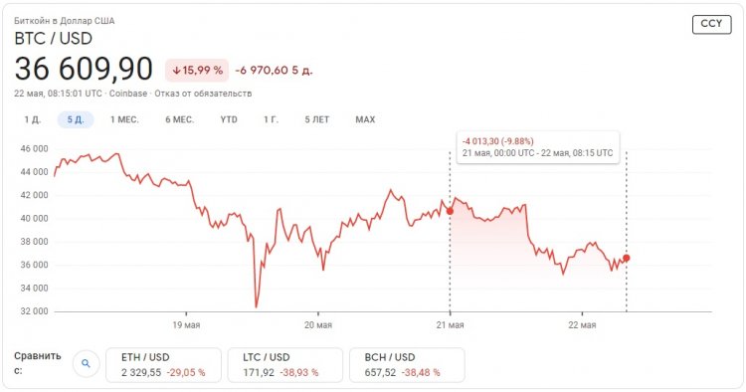Show the 5 ЛЕТ chart range
The image size is (746, 392).
tap(317, 119)
